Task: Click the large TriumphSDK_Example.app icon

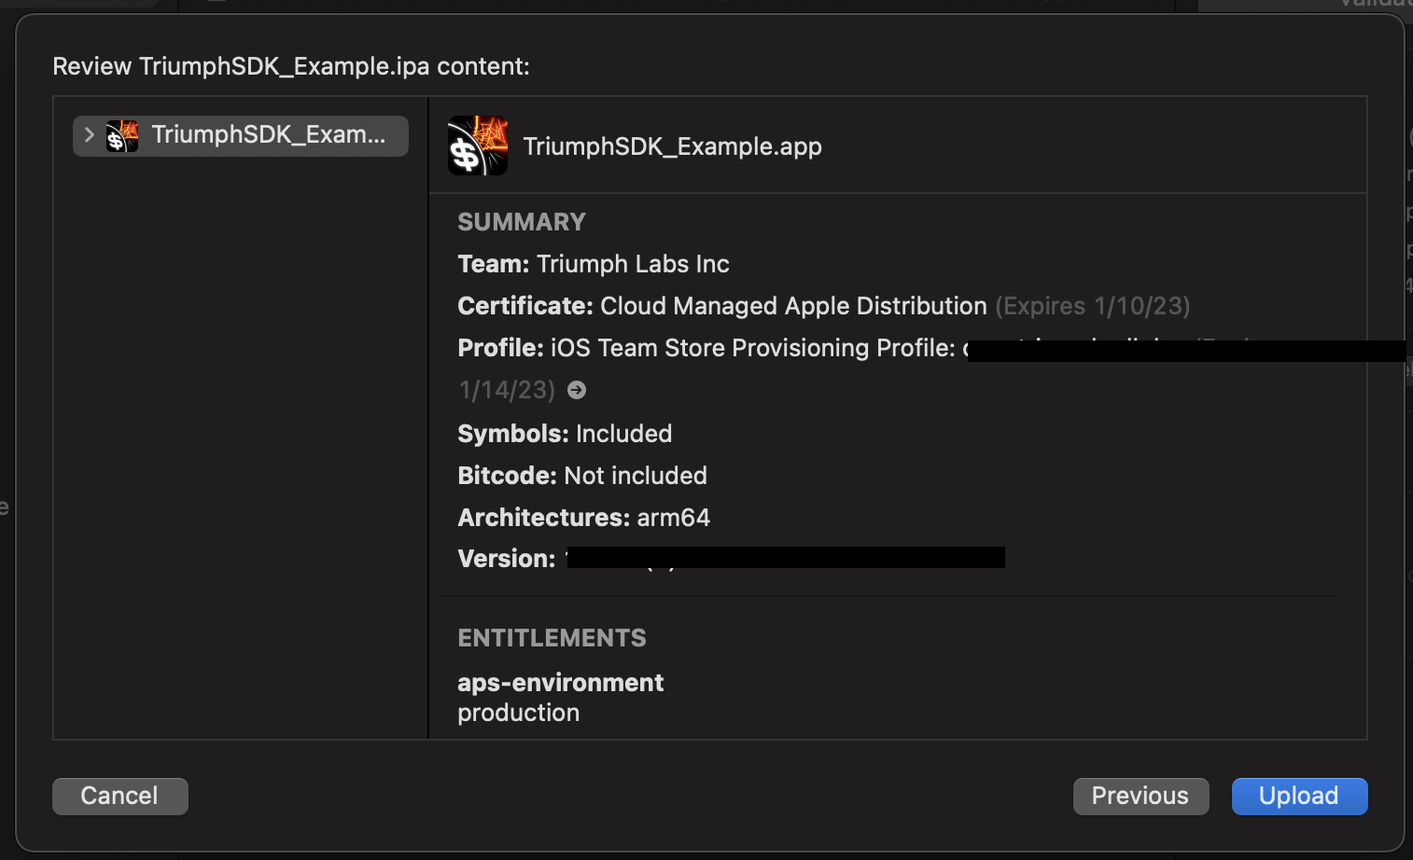Action: (x=478, y=146)
